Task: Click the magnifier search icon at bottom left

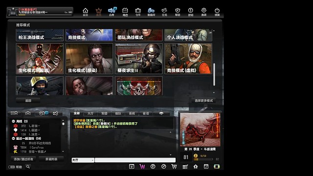Action: click(x=28, y=166)
